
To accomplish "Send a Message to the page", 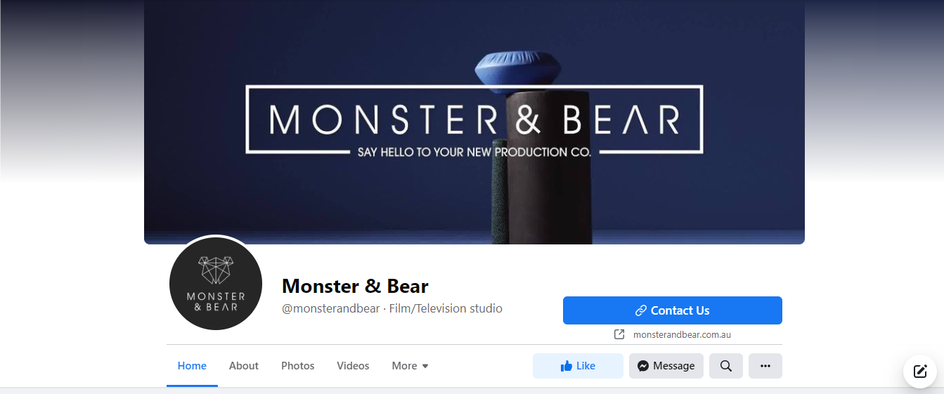I will [x=666, y=366].
